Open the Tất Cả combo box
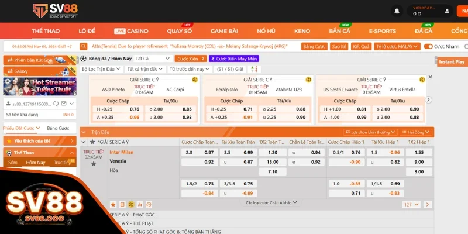The height and width of the screenshot is (234, 468). (153, 58)
